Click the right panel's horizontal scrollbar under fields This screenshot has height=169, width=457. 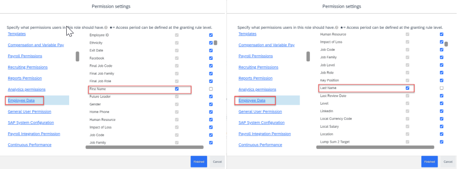click(375, 148)
